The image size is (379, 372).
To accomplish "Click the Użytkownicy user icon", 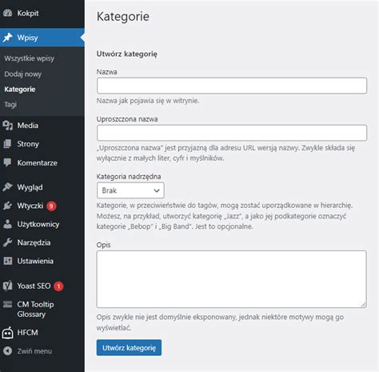I will pyautogui.click(x=8, y=224).
